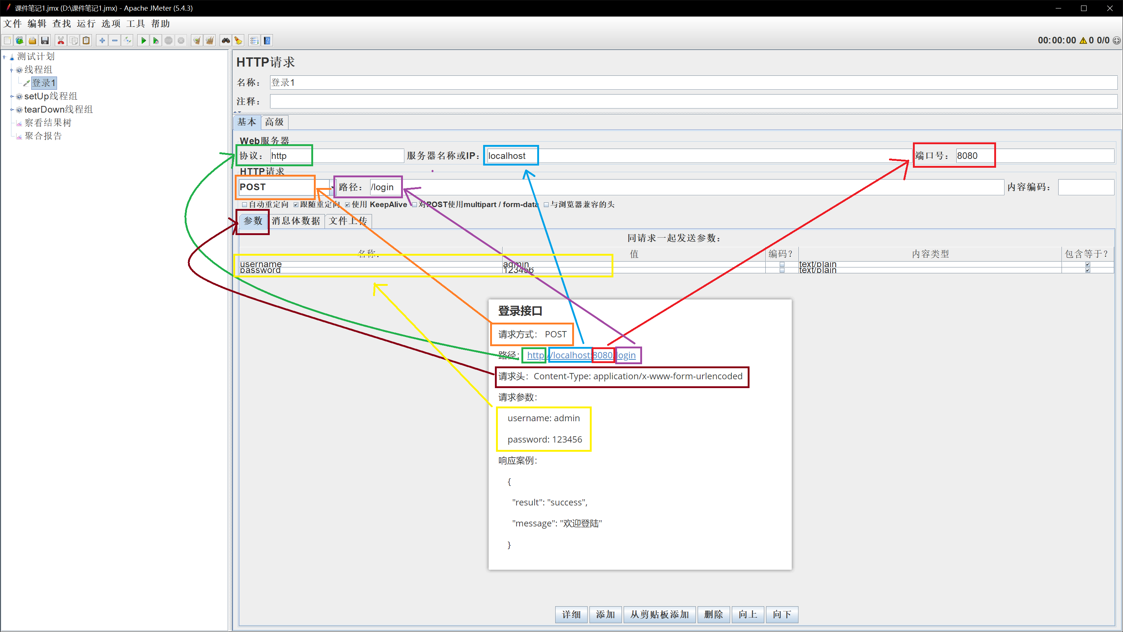Click the green Start test button
Screen dimensions: 1123x632
pyautogui.click(x=143, y=40)
